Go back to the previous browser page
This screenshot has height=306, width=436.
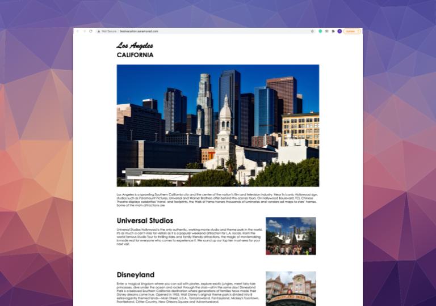(78, 31)
